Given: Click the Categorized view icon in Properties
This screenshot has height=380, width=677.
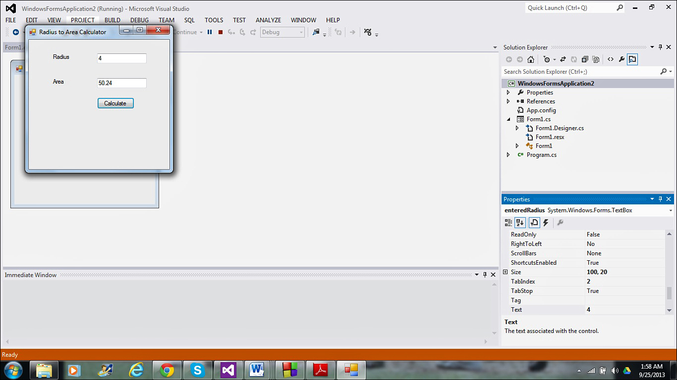Looking at the screenshot, I should (x=508, y=223).
